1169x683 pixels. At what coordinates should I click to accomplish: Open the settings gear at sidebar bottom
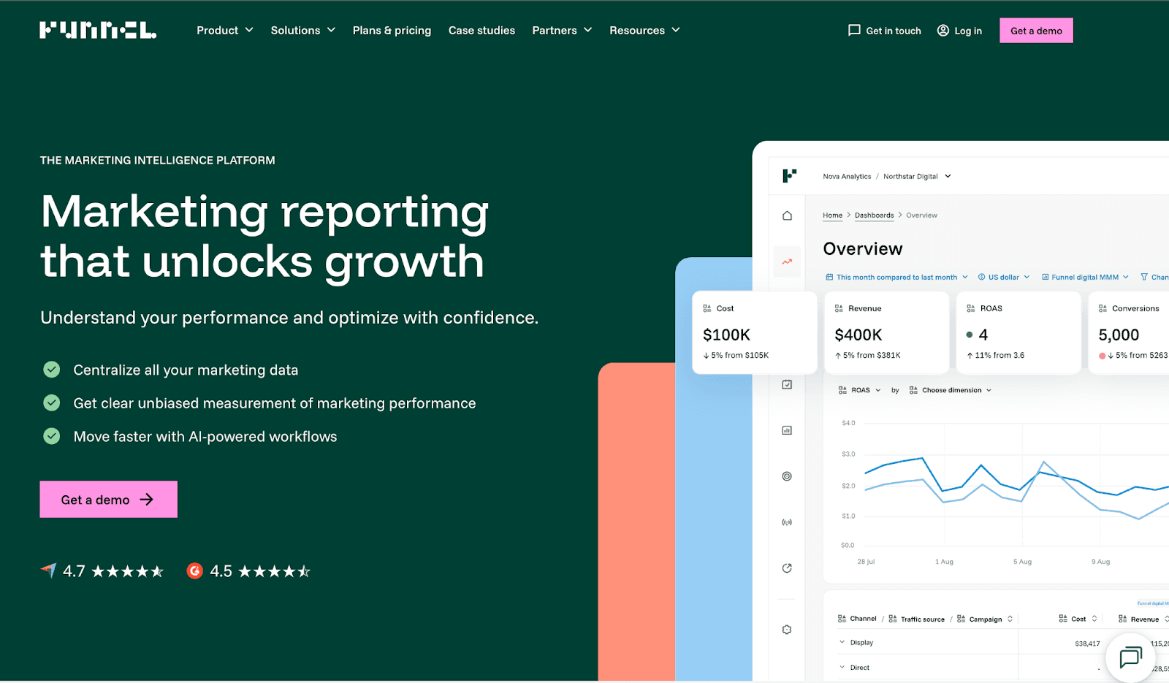click(x=787, y=628)
